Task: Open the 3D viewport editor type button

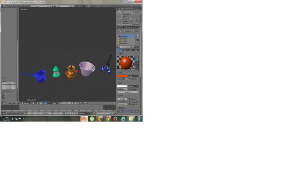Action: click(x=4, y=103)
